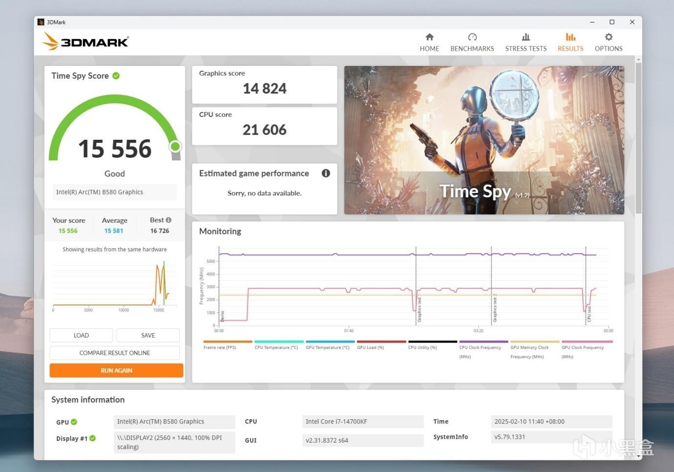Click the vertical scrollbar thumb

pyautogui.click(x=638, y=138)
